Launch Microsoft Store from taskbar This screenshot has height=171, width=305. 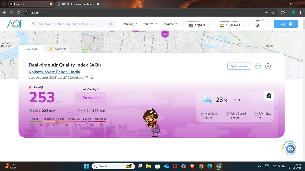coord(157,166)
